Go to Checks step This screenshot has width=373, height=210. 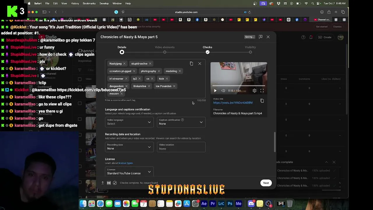point(207,50)
